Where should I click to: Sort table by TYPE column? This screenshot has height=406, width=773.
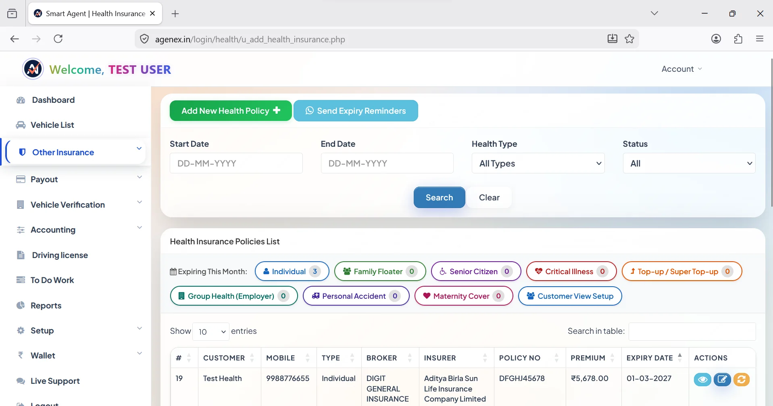coord(339,358)
